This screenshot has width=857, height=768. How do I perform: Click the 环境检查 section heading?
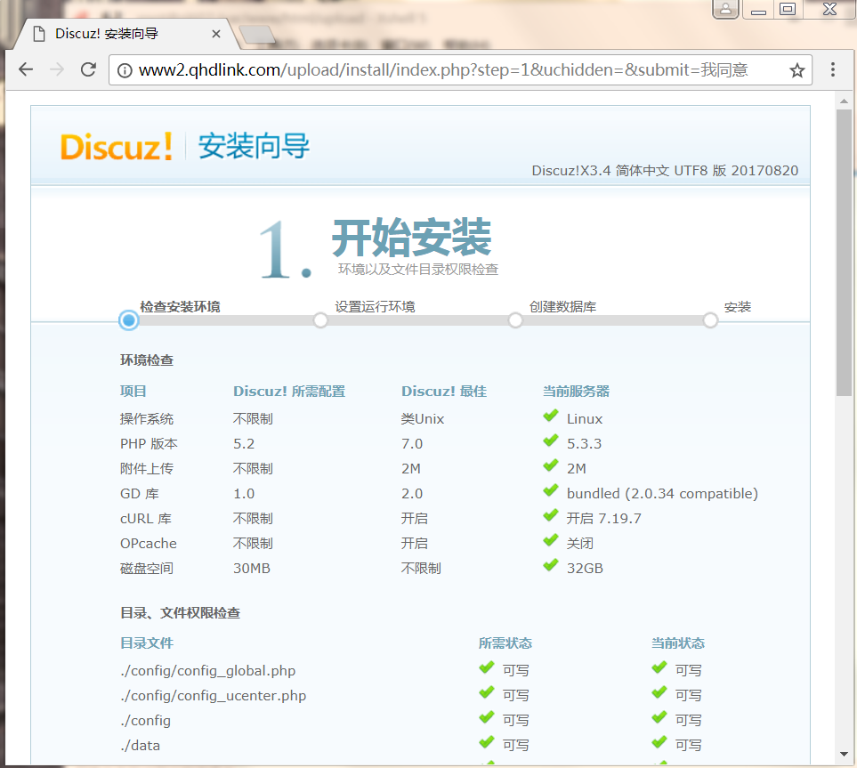[147, 360]
